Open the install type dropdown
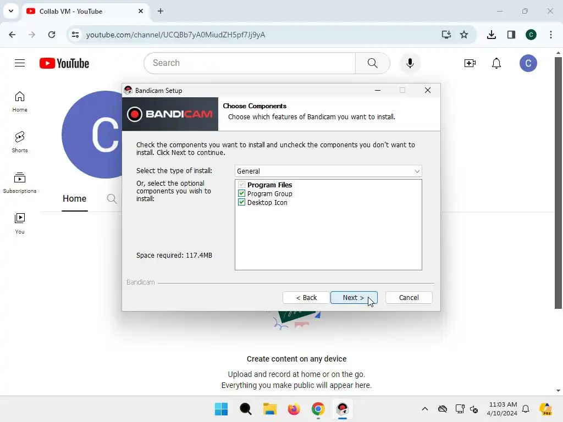563x422 pixels. point(328,171)
